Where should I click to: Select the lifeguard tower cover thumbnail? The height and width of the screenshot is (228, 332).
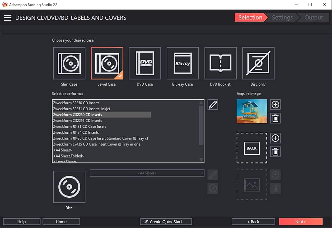click(252, 111)
